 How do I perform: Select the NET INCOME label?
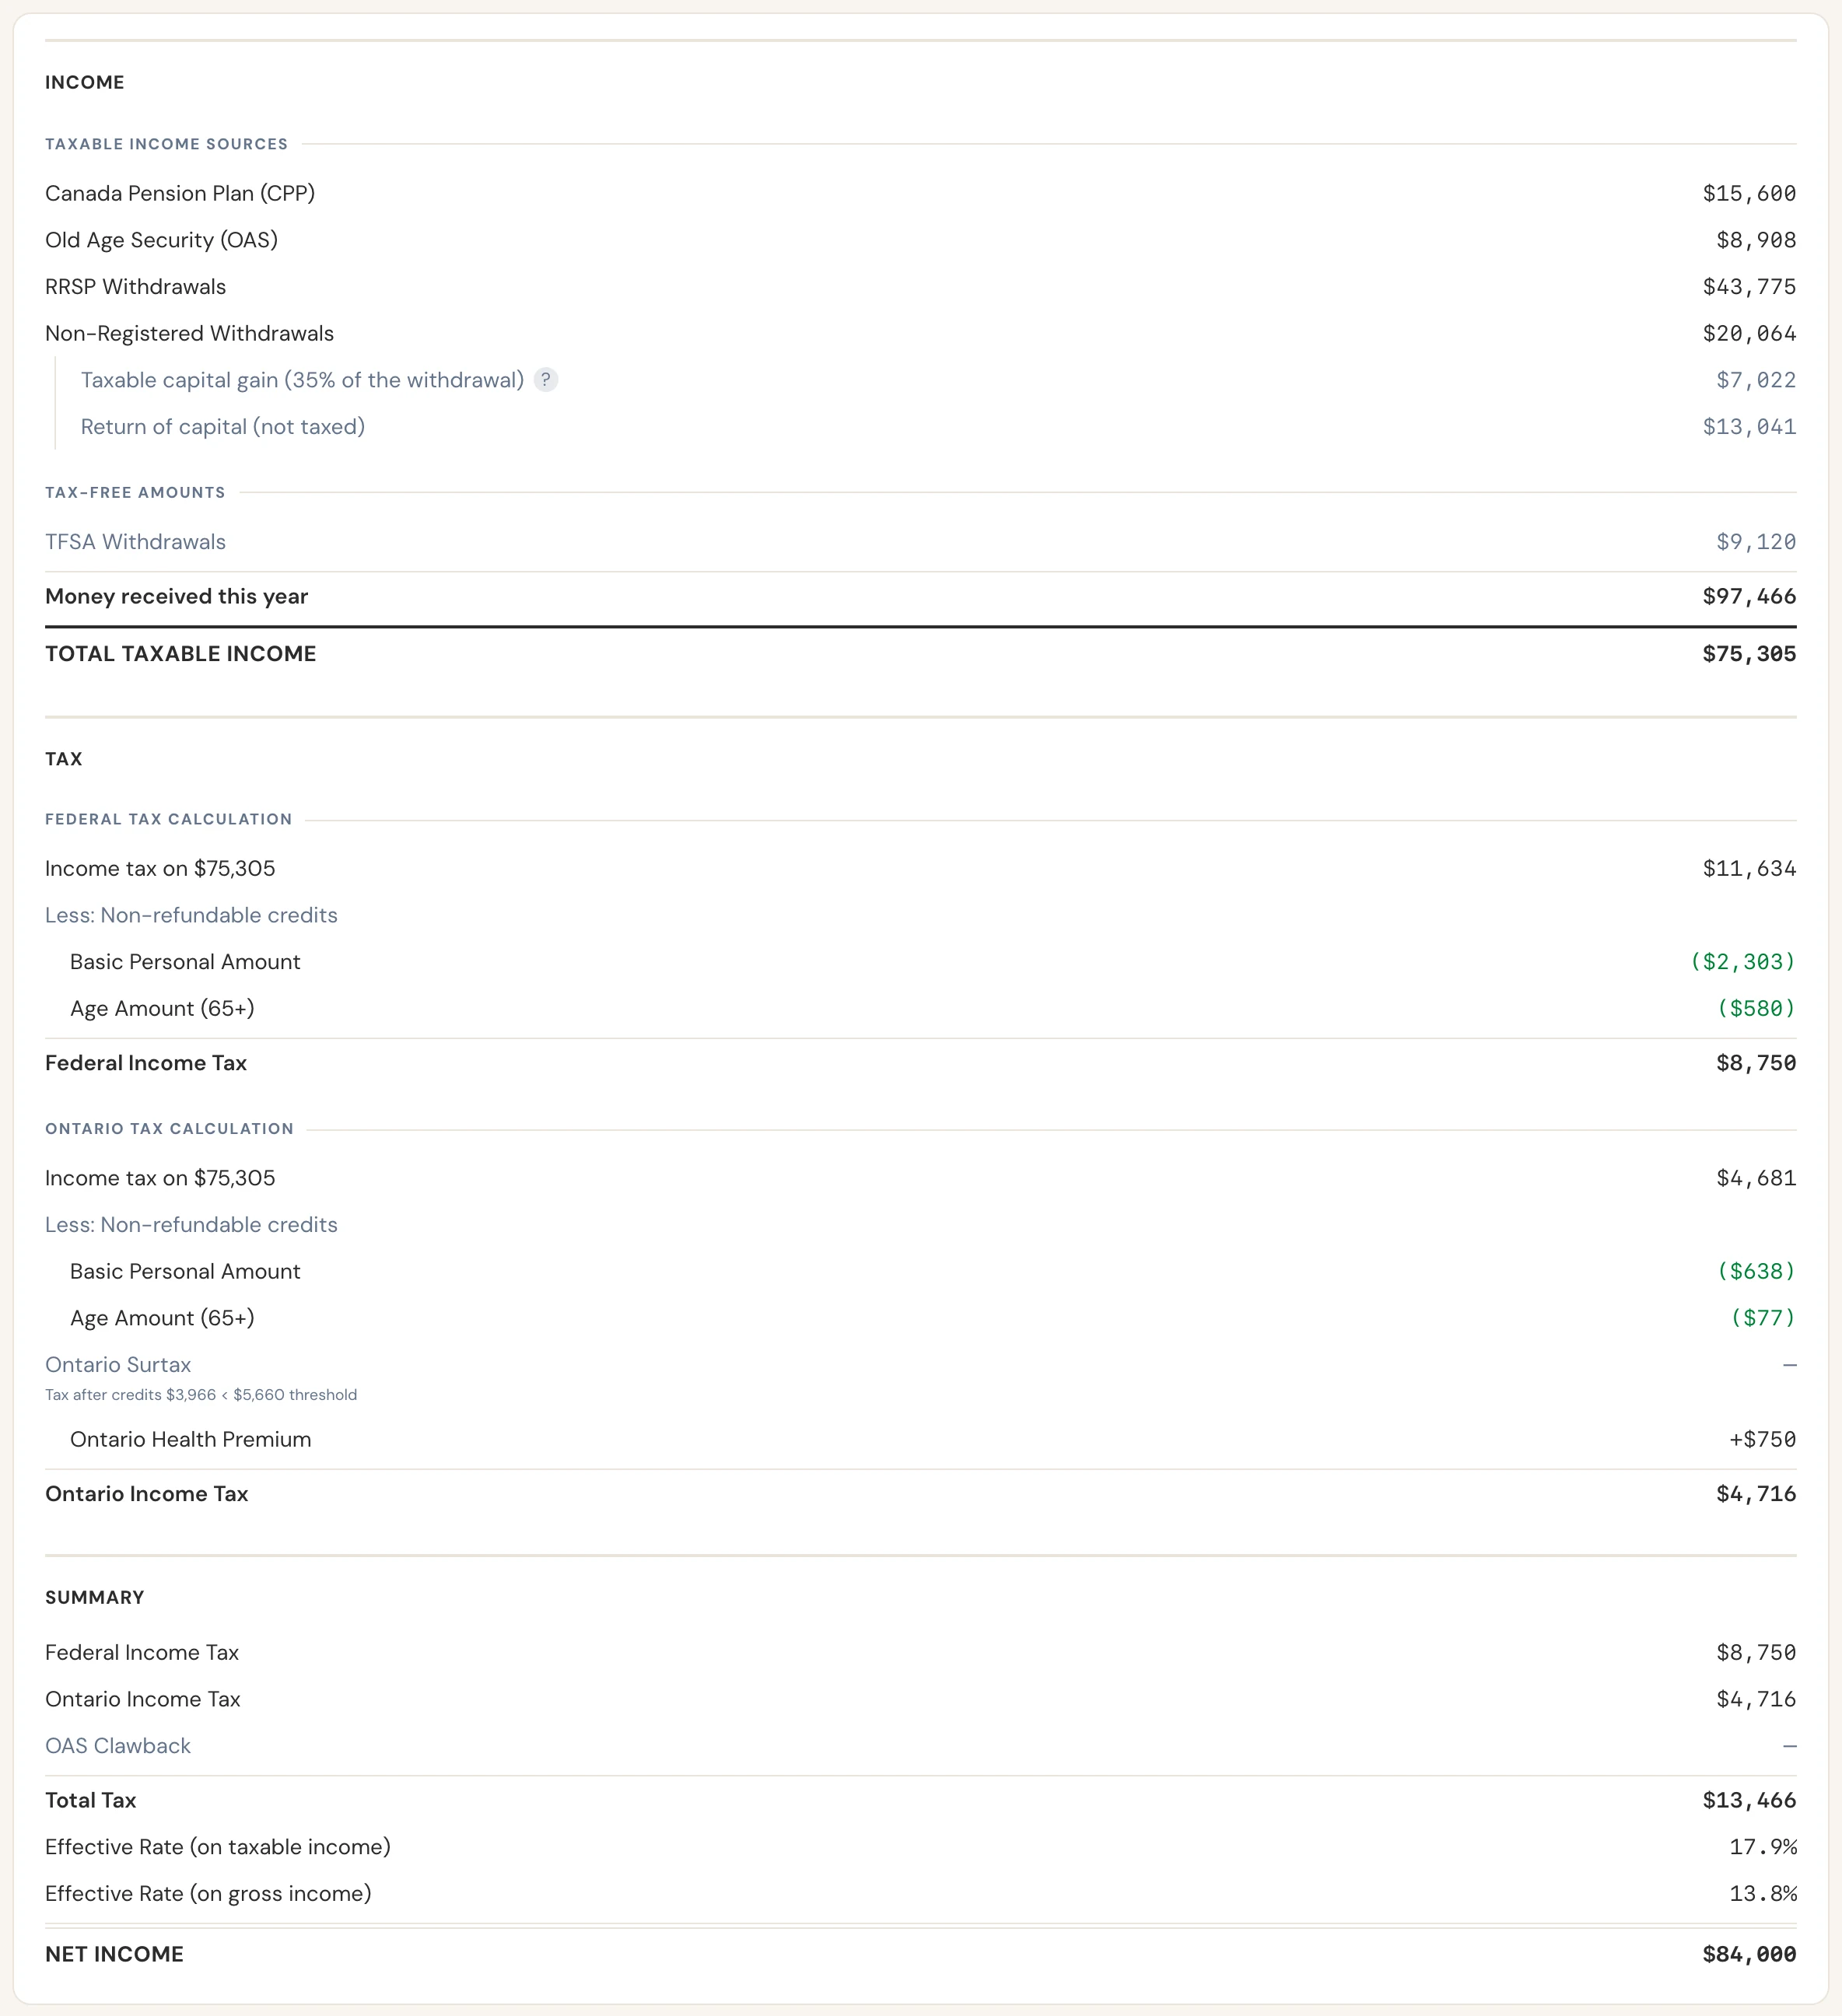tap(114, 1954)
